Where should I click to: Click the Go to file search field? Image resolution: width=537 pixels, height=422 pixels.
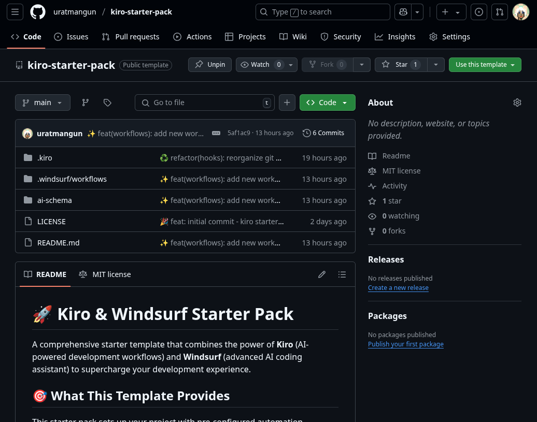[x=205, y=103]
